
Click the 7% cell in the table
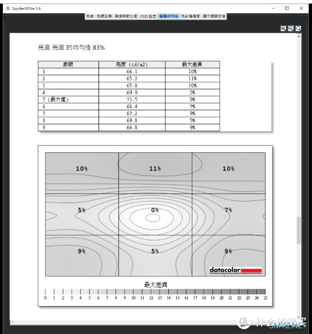192,107
